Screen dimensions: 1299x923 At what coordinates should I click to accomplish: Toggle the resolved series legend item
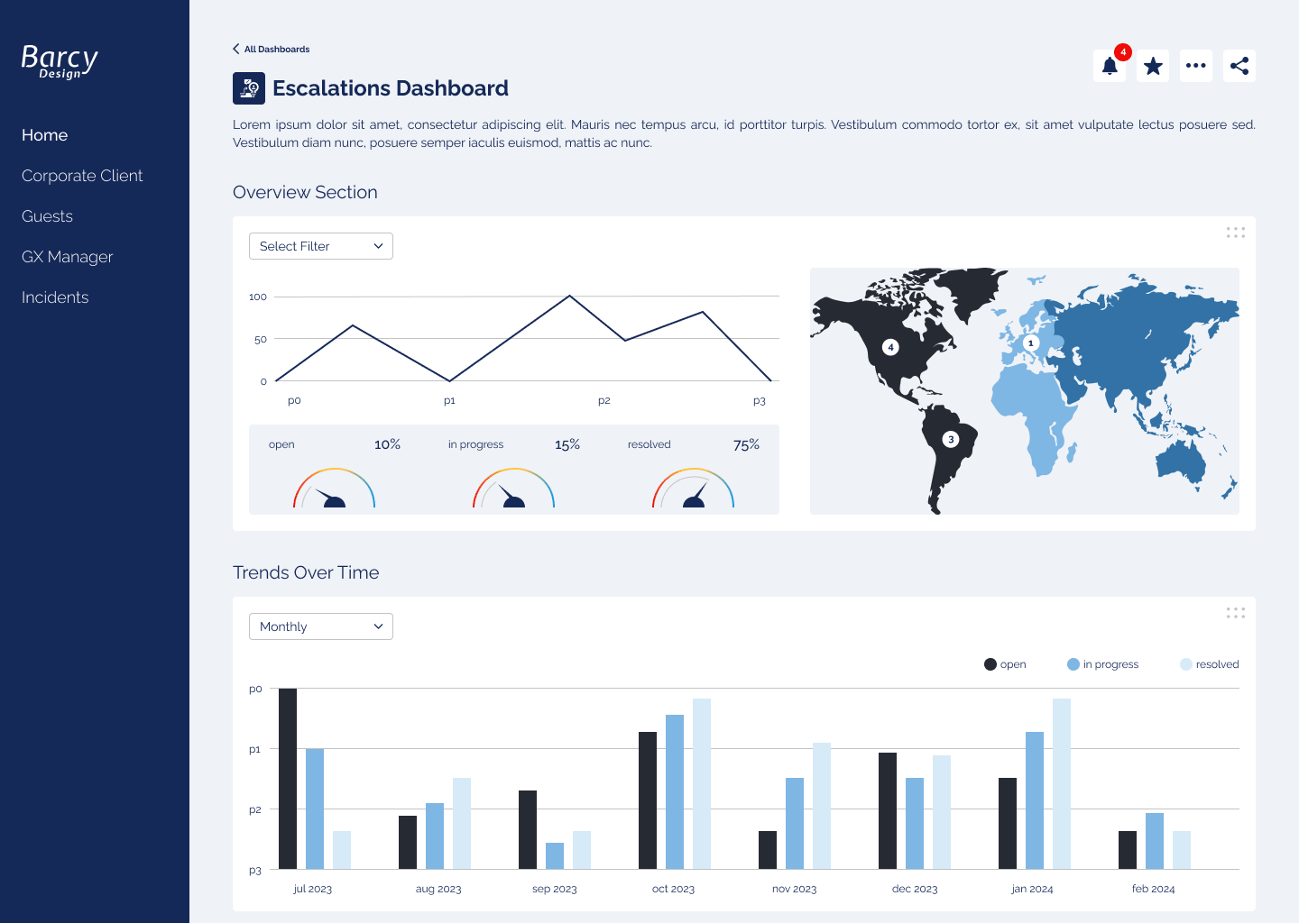(x=1209, y=664)
